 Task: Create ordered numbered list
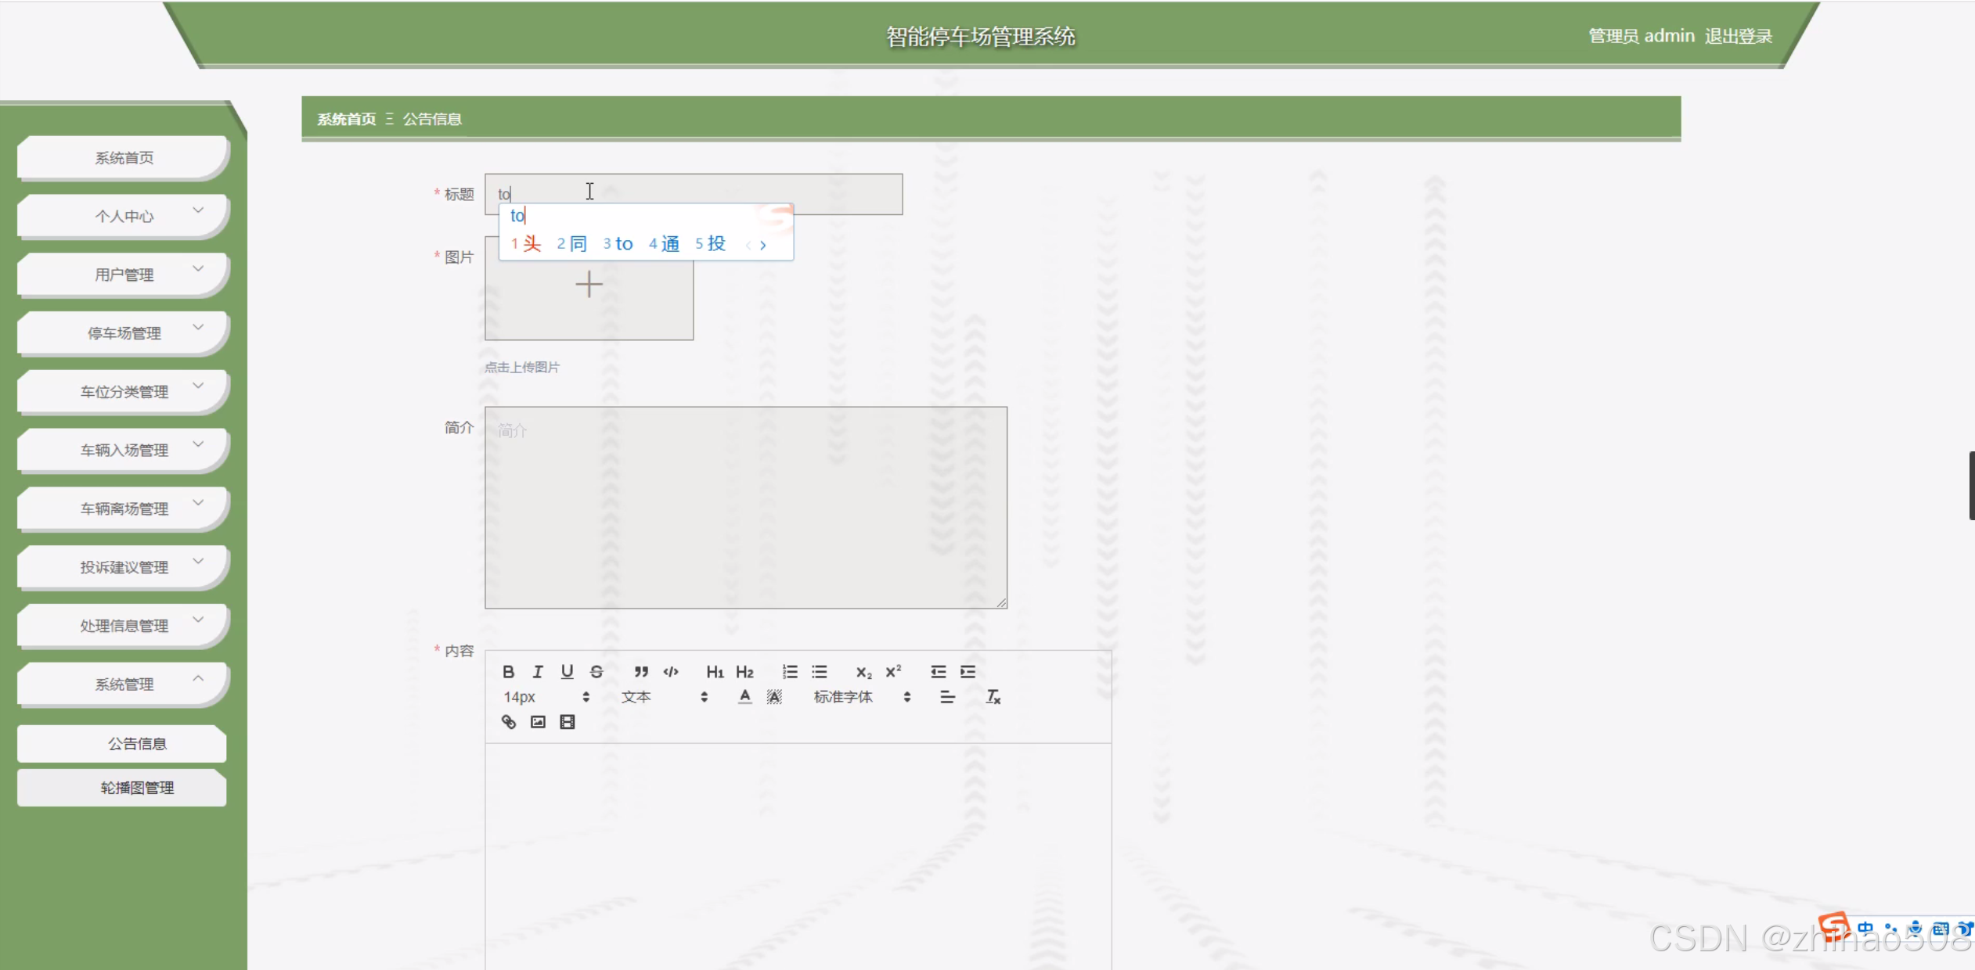pos(789,671)
